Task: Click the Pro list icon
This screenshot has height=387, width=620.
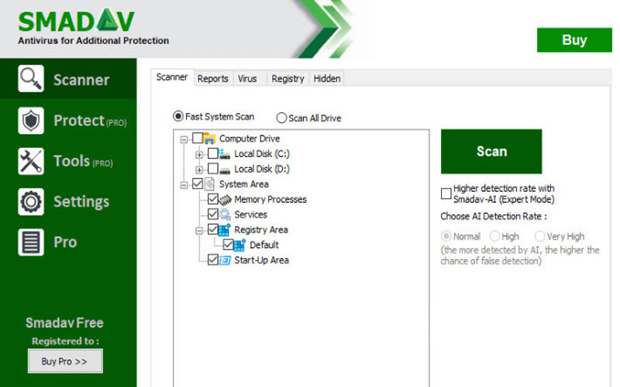Action: [31, 242]
